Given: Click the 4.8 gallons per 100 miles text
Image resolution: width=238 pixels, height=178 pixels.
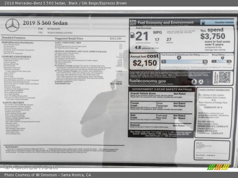Looking at the screenshot, I should 147,48.
